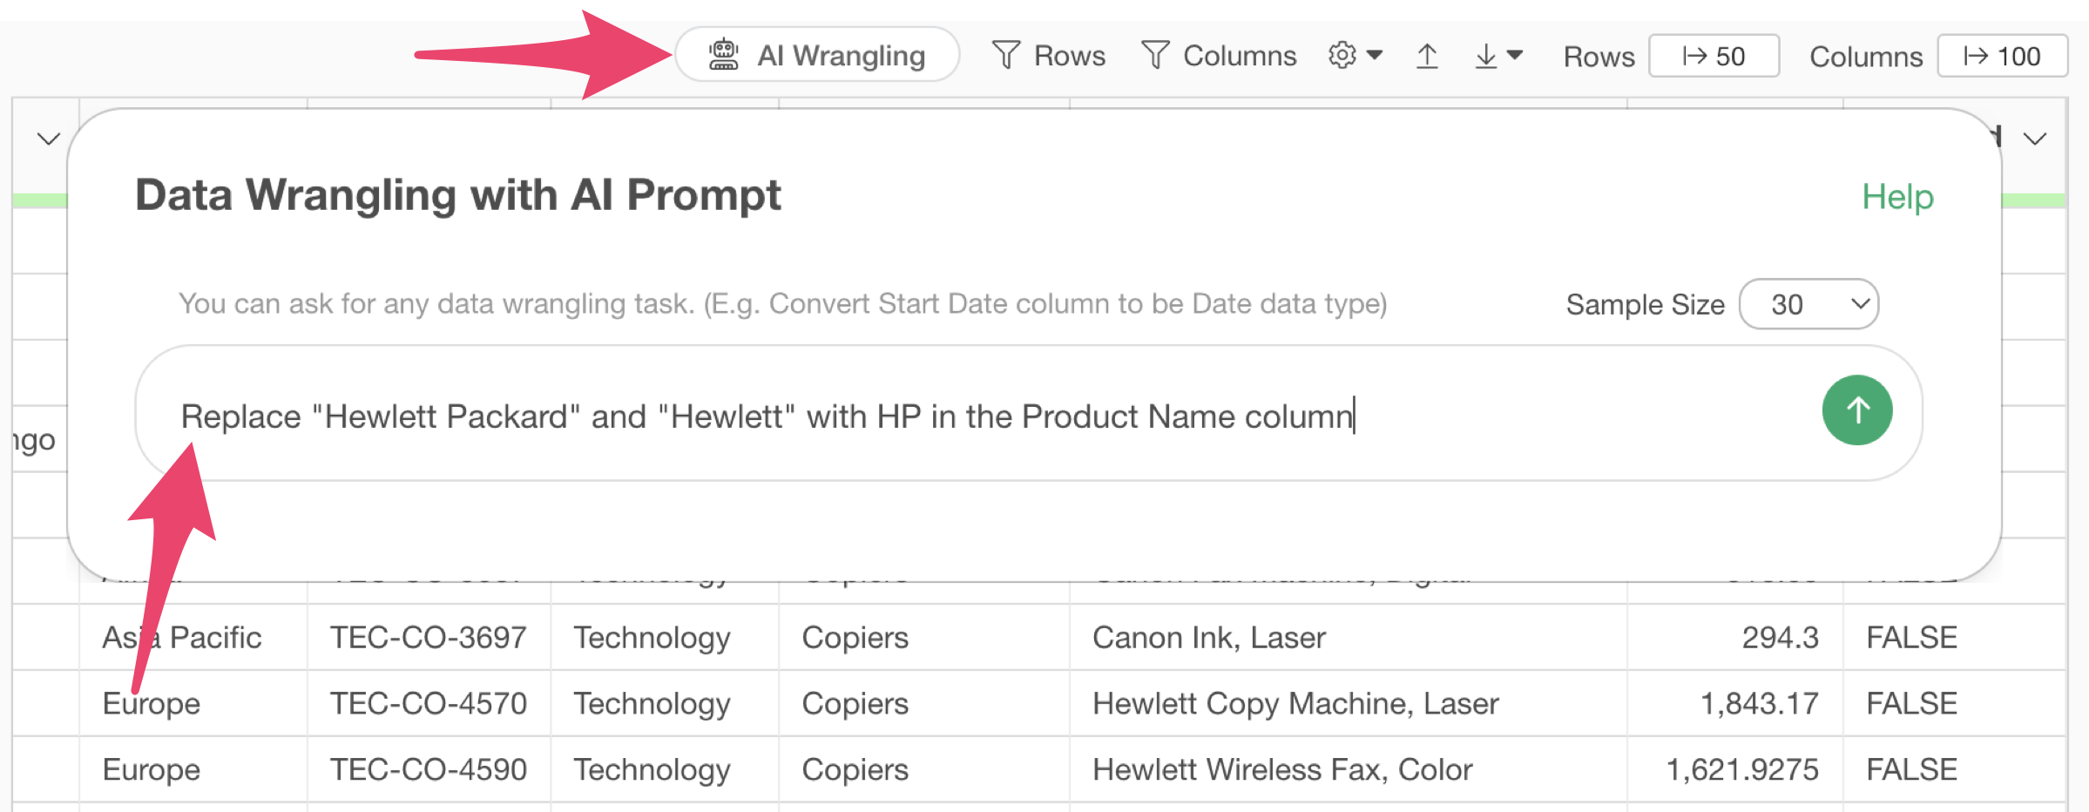Open the Help link

pos(1897,197)
